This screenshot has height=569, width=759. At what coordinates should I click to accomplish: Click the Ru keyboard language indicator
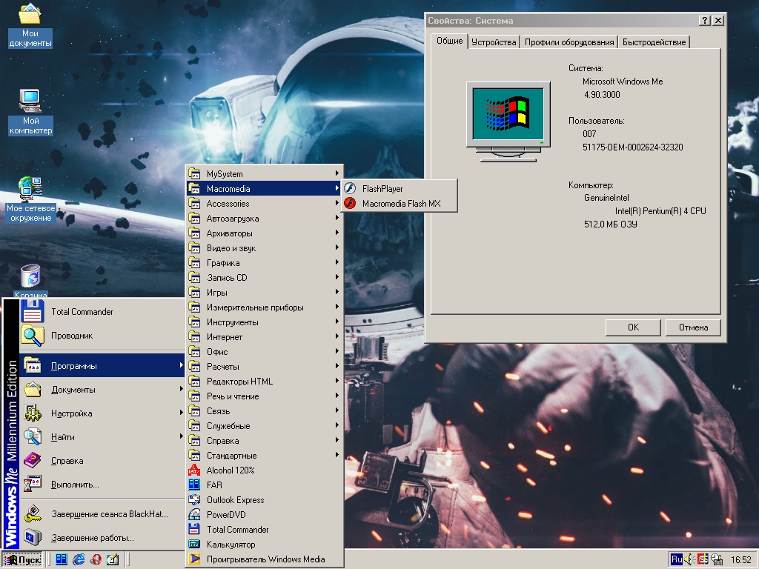coord(676,559)
